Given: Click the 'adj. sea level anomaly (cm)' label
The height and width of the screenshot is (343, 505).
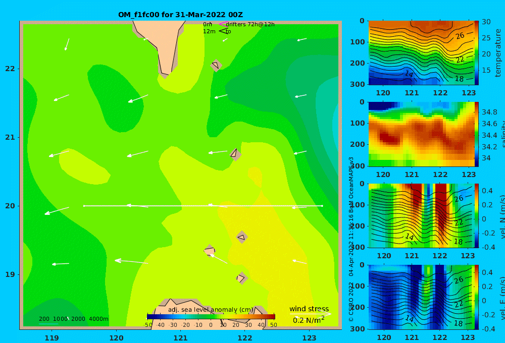Looking at the screenshot, I should pyautogui.click(x=211, y=310).
